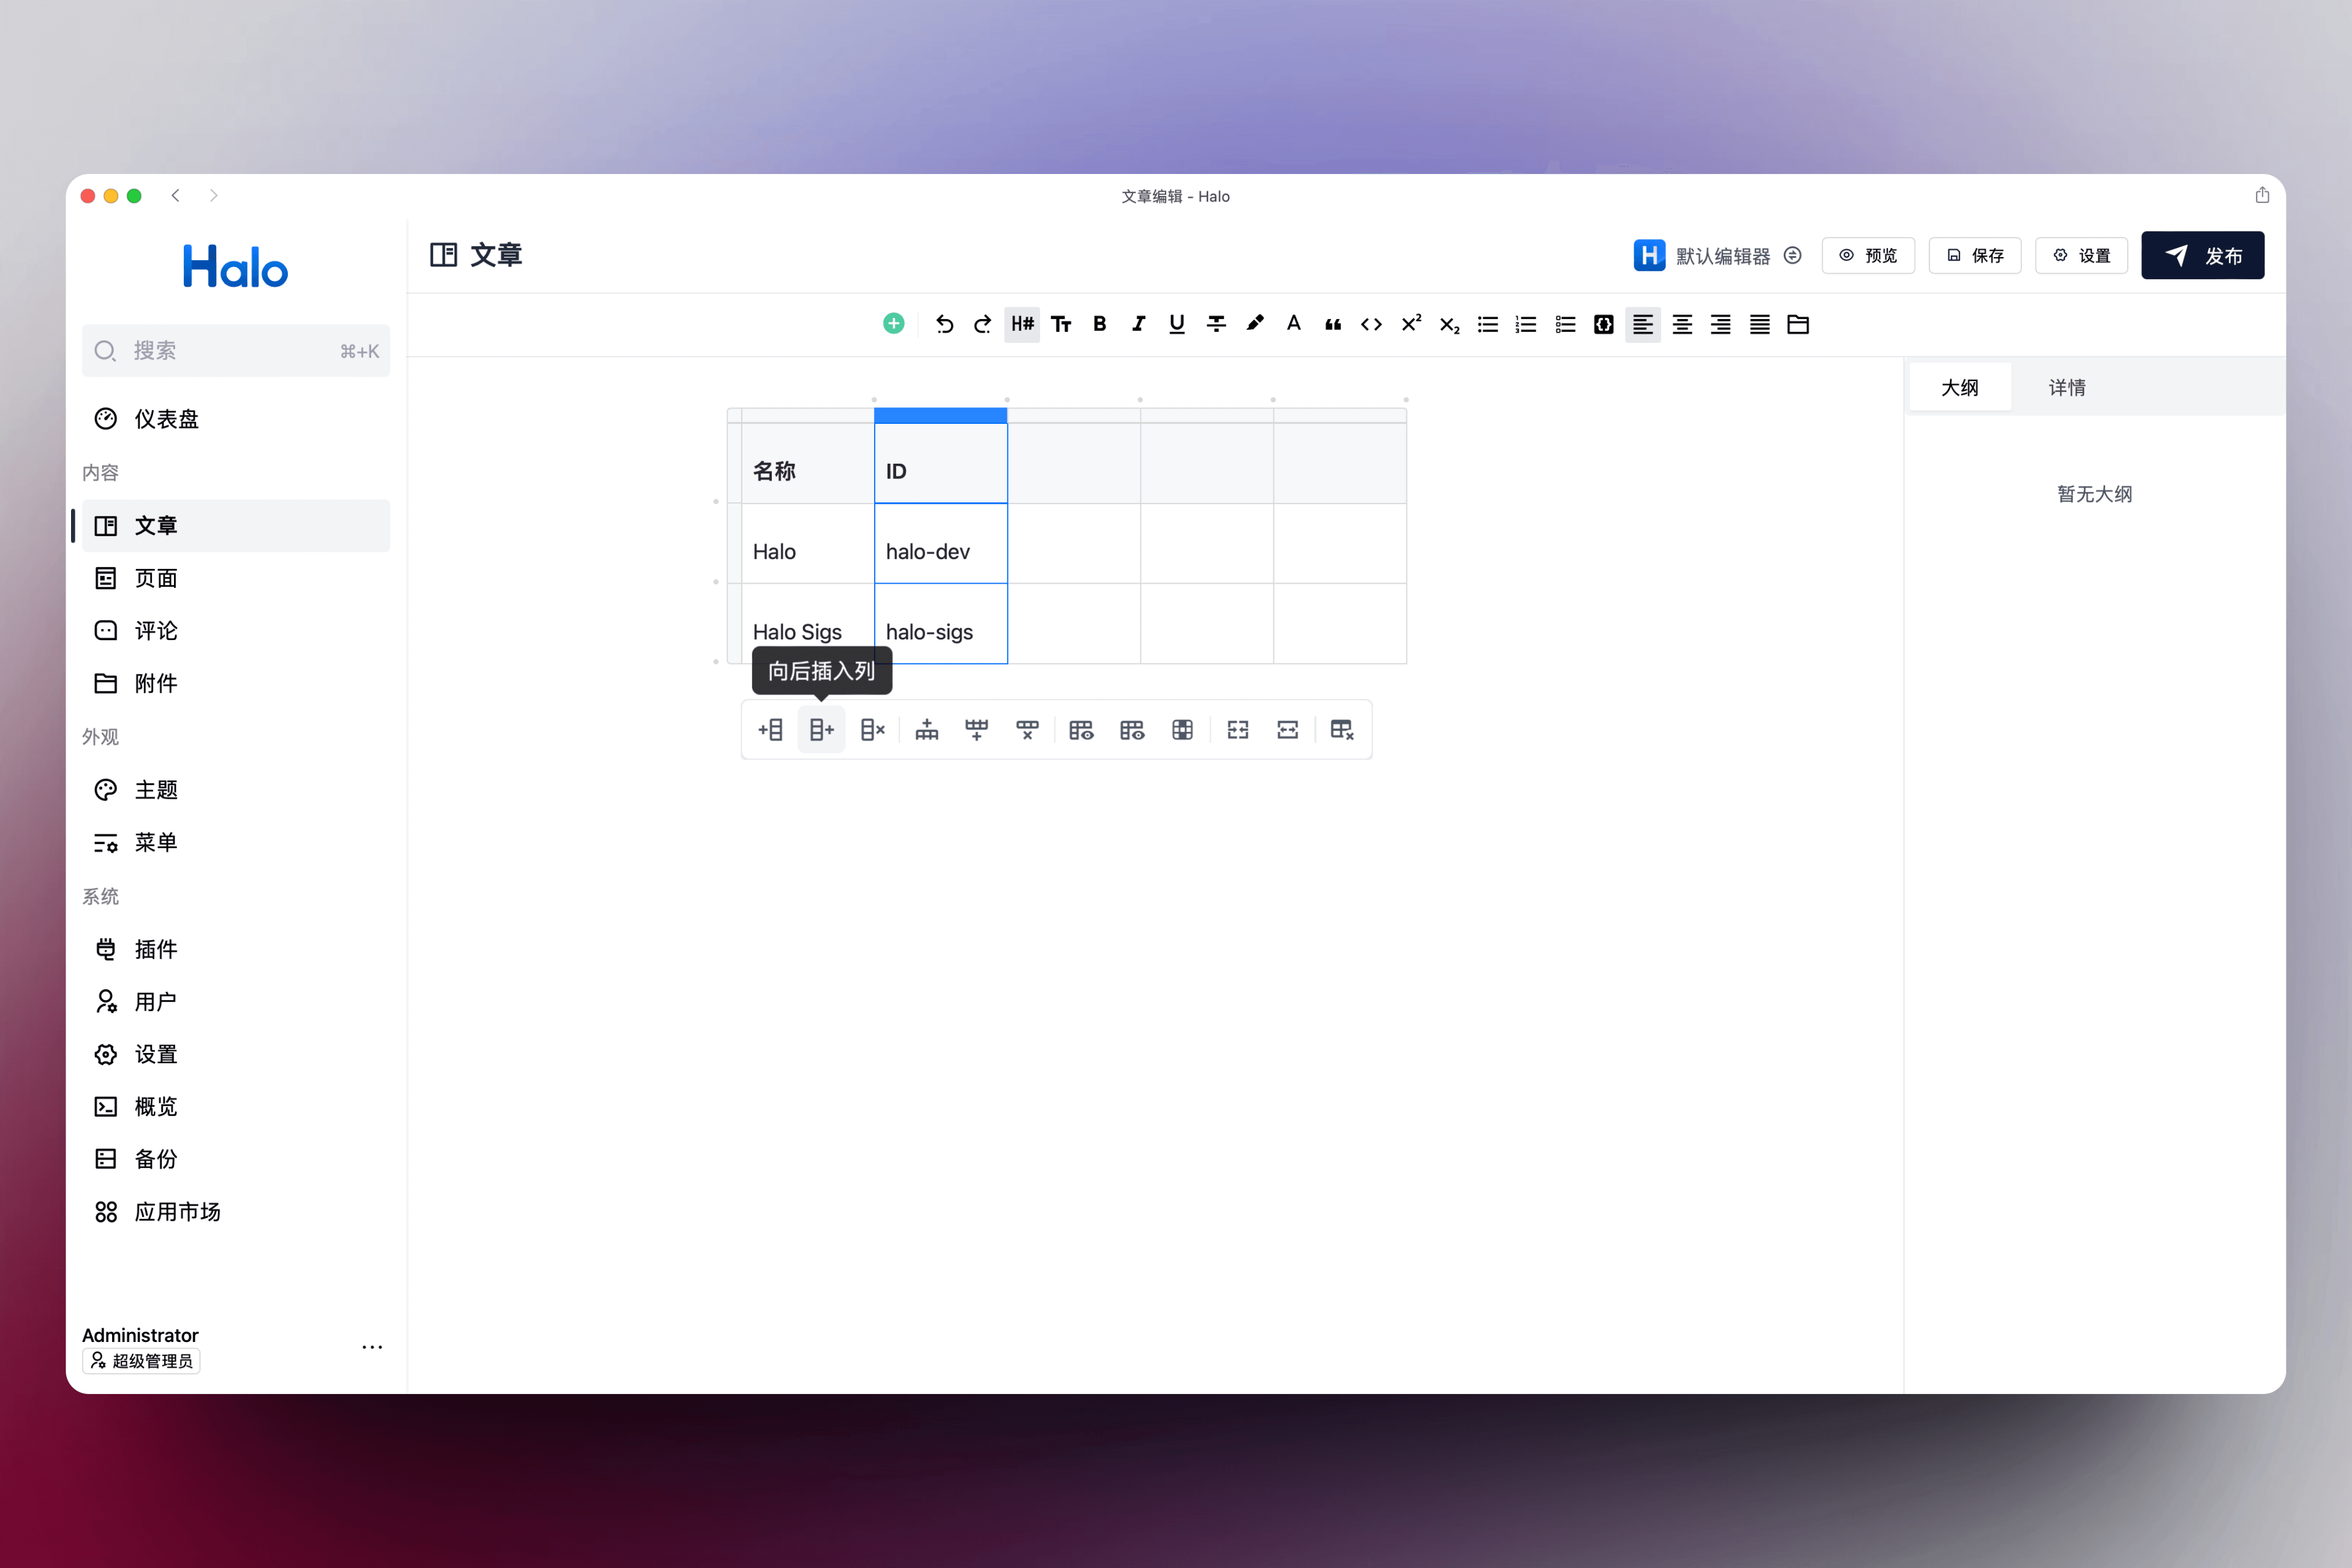The image size is (2352, 1568).
Task: Click insert column after icon
Action: pos(822,730)
